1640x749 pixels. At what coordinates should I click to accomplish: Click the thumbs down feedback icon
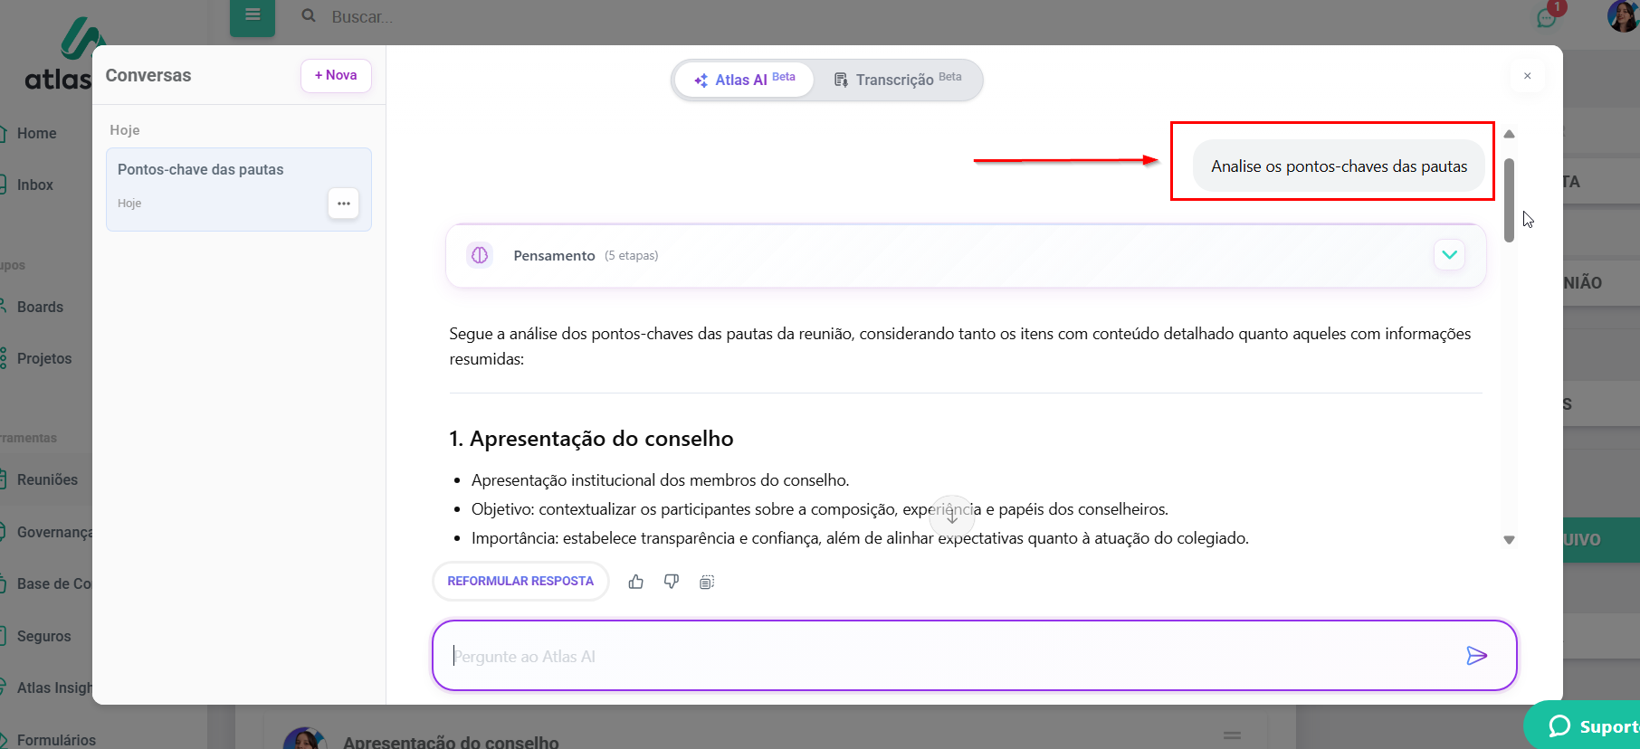(672, 582)
